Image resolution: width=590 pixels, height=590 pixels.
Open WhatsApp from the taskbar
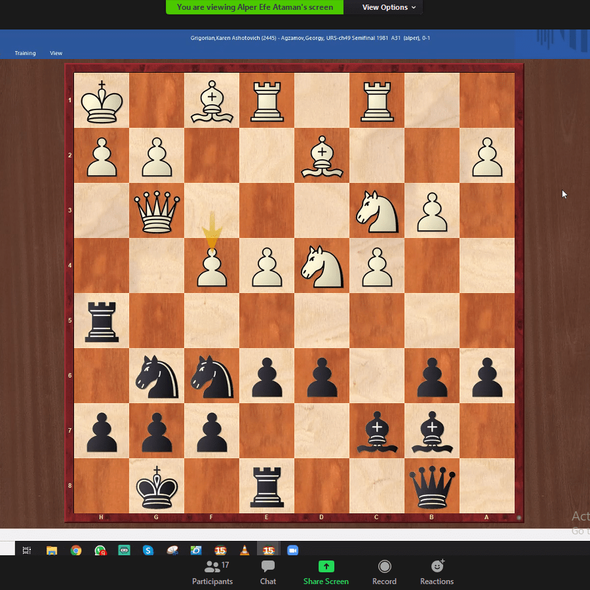100,551
